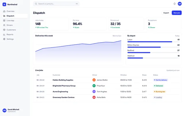Click job NW-20419
This screenshot has height=116, width=185.
40,86
